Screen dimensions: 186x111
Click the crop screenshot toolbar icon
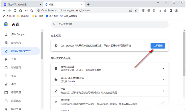(x=160, y=11)
